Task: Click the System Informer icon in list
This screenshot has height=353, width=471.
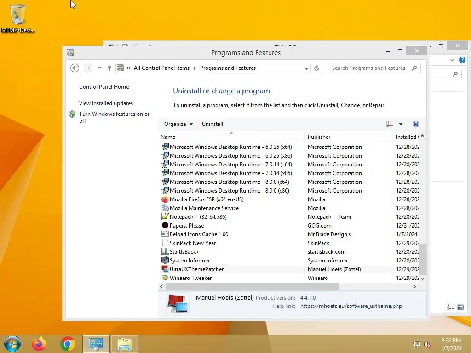Action: [165, 260]
